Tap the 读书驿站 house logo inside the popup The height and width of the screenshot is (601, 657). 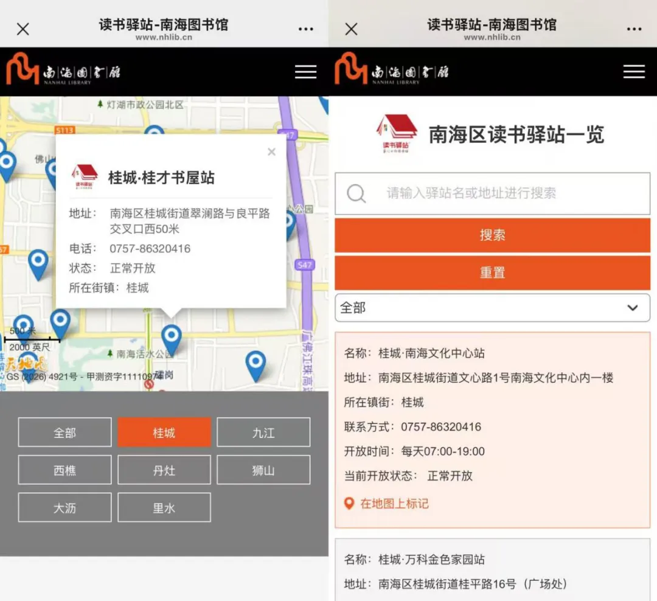click(x=84, y=176)
